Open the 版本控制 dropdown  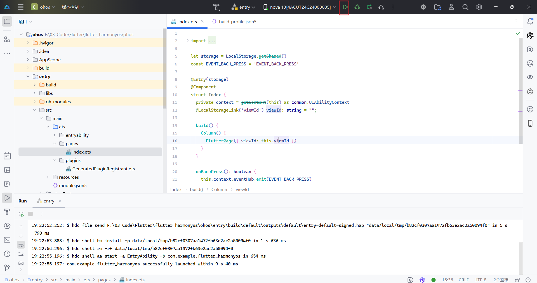tap(72, 7)
